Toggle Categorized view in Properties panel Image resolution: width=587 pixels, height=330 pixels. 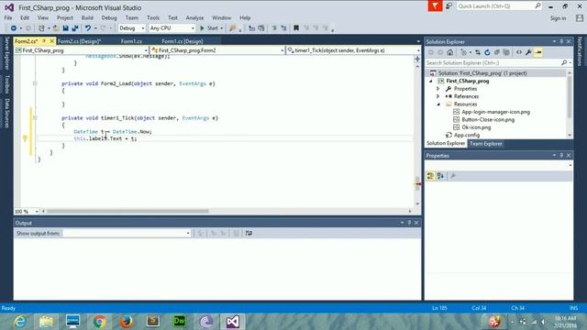click(430, 176)
